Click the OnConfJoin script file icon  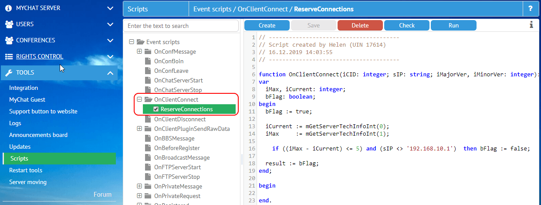point(147,61)
